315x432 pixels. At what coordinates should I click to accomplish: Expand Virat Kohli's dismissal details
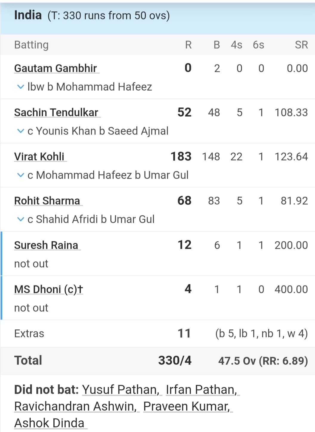pos(20,175)
